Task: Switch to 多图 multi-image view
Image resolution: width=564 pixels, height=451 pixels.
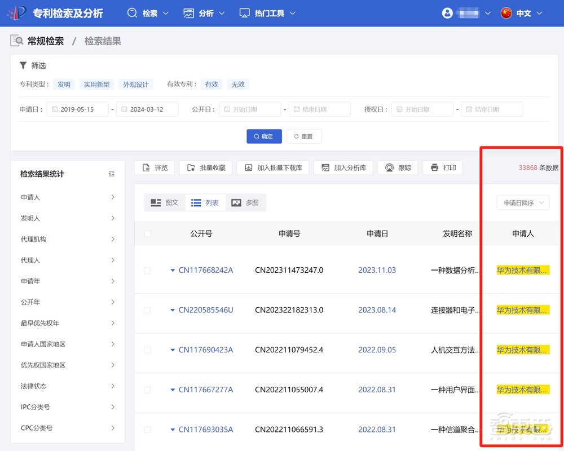Action: [x=246, y=202]
